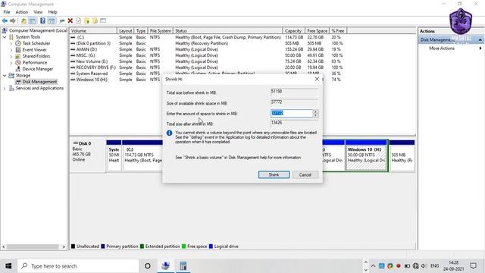Viewport: 485px width, 273px height.
Task: Increase shrink amount with the up spinner
Action: point(315,111)
